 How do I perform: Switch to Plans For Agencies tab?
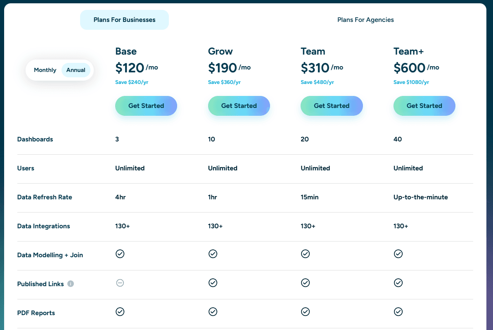365,20
